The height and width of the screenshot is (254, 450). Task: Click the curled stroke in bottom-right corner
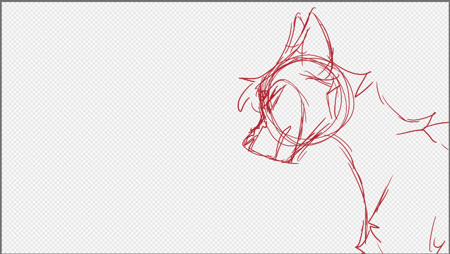[436, 240]
